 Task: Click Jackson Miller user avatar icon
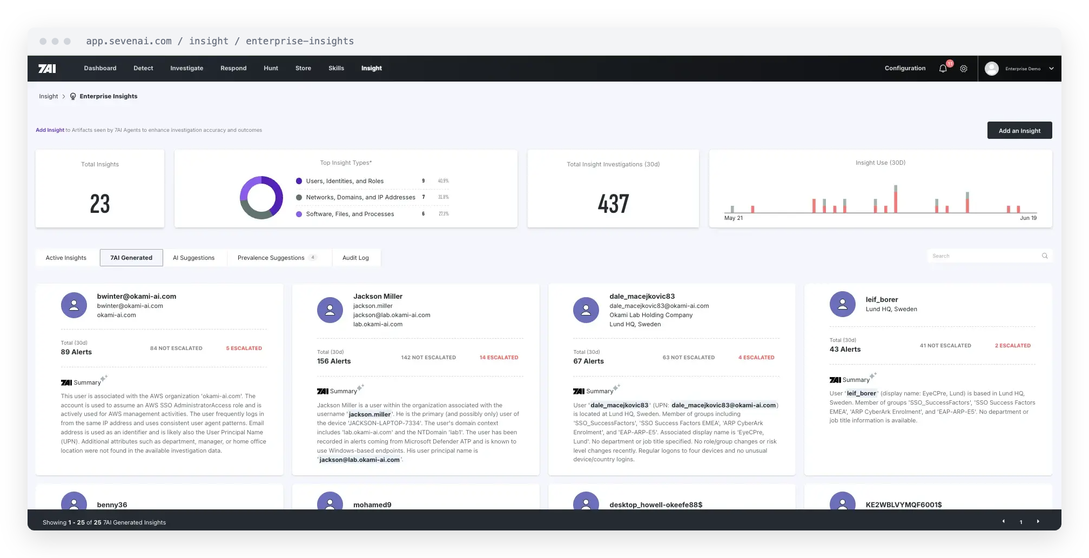pyautogui.click(x=330, y=310)
